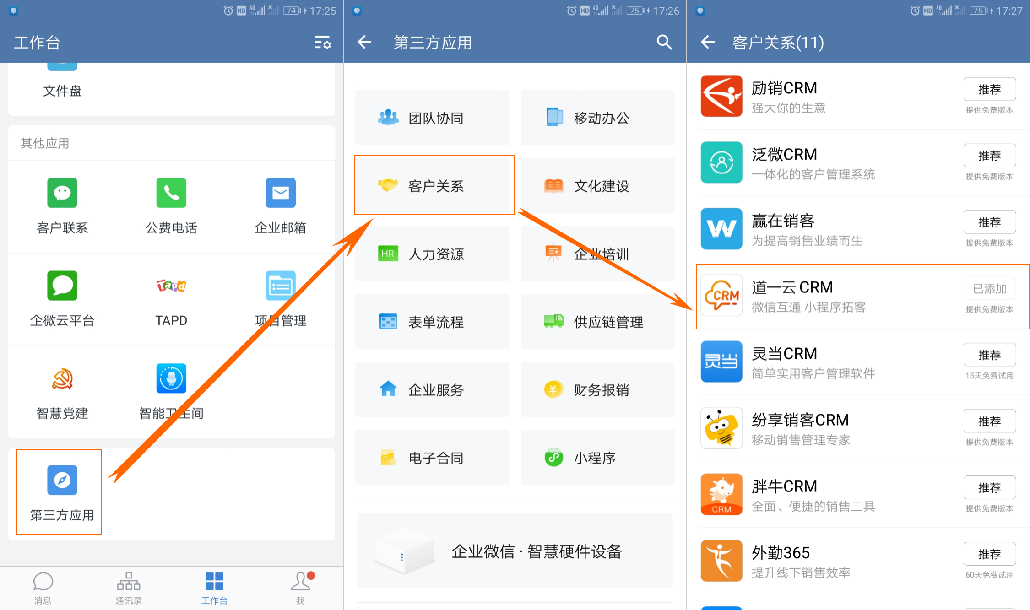Tap the search icon in 第三方应用 header
The height and width of the screenshot is (610, 1030).
coord(664,43)
